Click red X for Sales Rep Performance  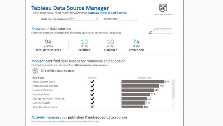pos(92,107)
